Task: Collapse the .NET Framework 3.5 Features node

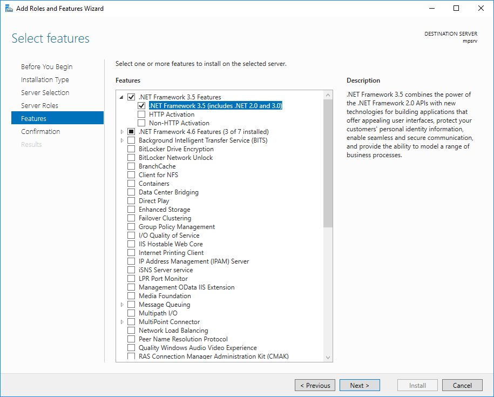Action: coord(121,97)
